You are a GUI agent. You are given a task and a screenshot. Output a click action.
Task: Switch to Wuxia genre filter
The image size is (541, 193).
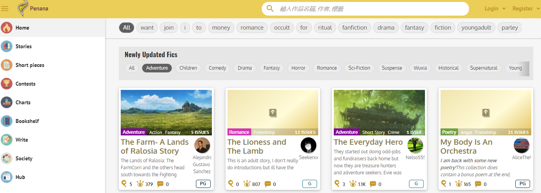[x=420, y=68]
